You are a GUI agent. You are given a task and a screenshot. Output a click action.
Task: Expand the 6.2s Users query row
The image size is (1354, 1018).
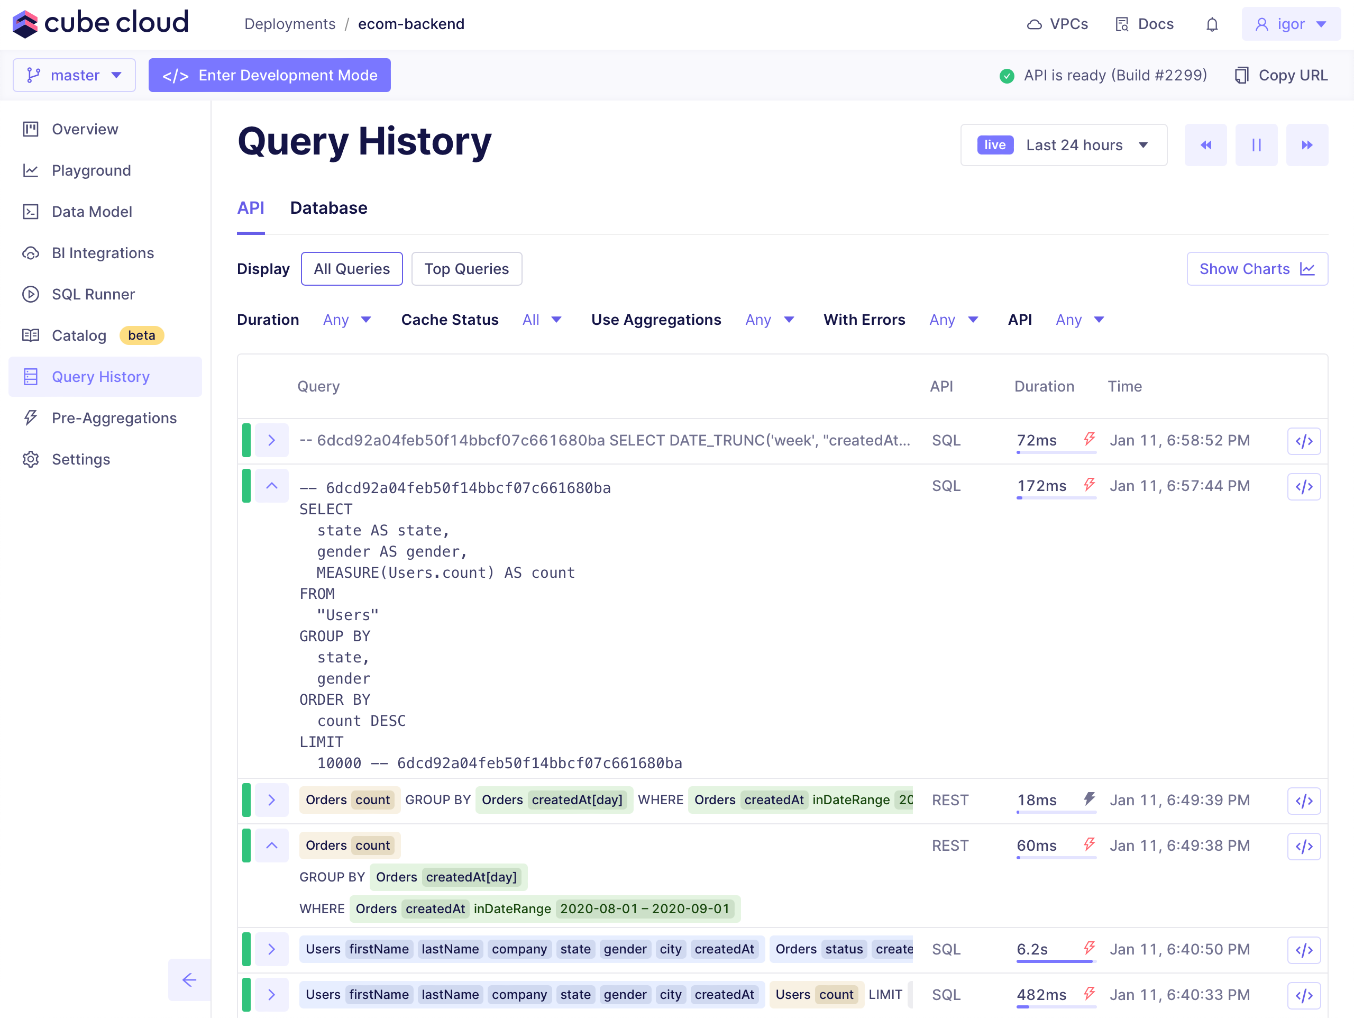pyautogui.click(x=272, y=949)
